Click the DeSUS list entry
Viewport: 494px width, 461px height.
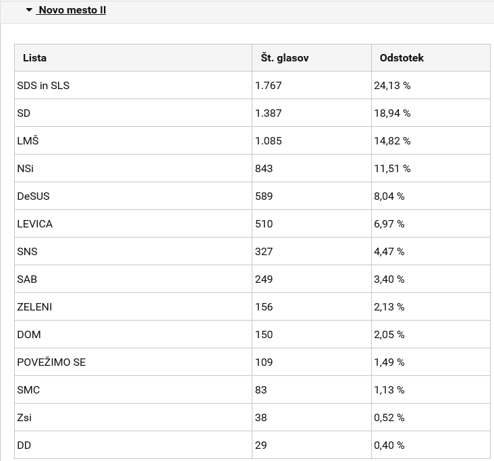(33, 196)
